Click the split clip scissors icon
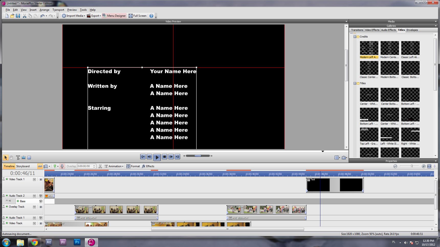The height and width of the screenshot is (247, 440). (100, 166)
